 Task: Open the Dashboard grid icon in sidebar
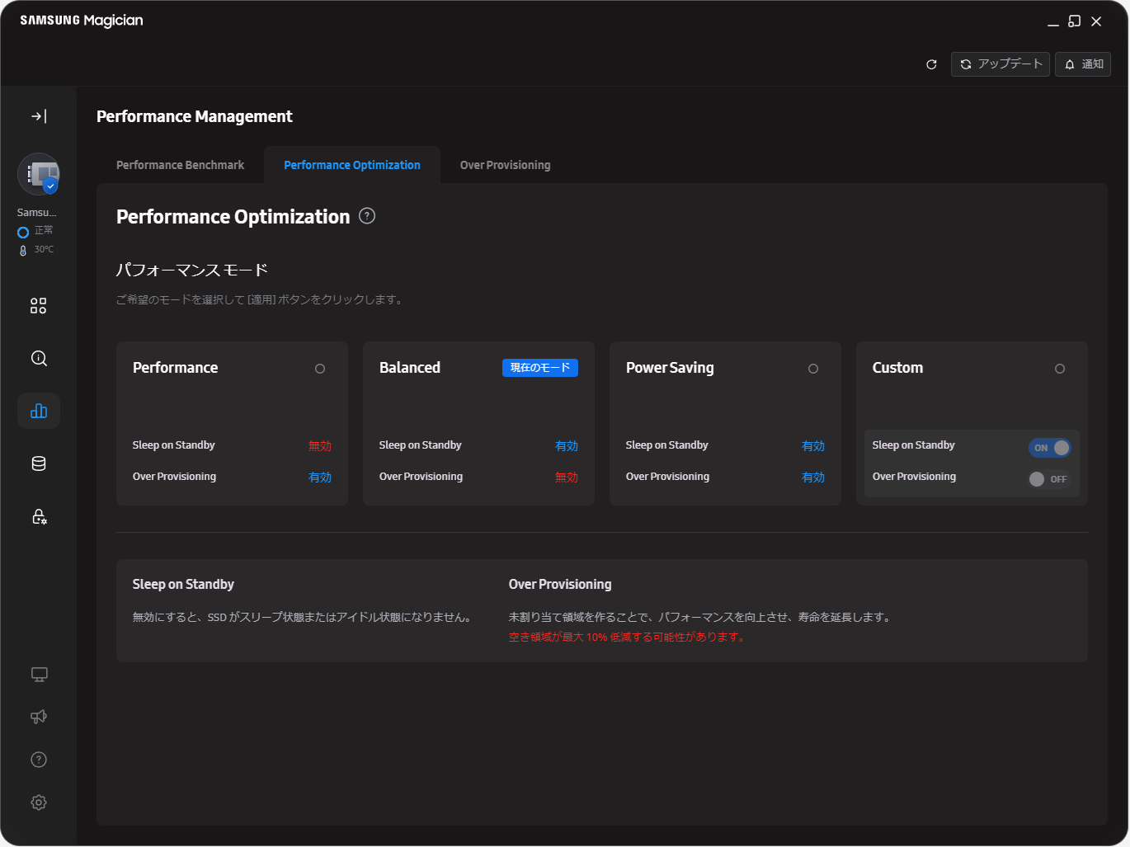[x=38, y=305]
